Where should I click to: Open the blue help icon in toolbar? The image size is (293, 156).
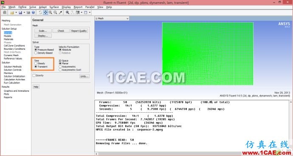point(33,12)
